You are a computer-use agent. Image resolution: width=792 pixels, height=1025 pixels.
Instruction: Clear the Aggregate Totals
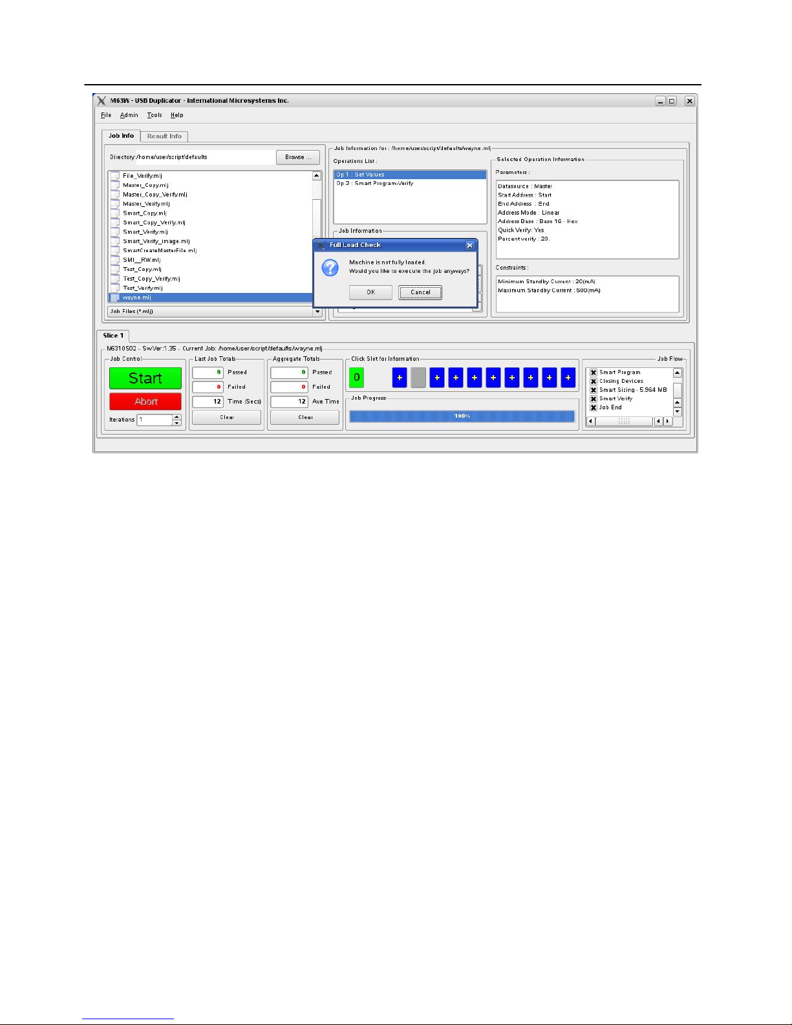point(305,418)
